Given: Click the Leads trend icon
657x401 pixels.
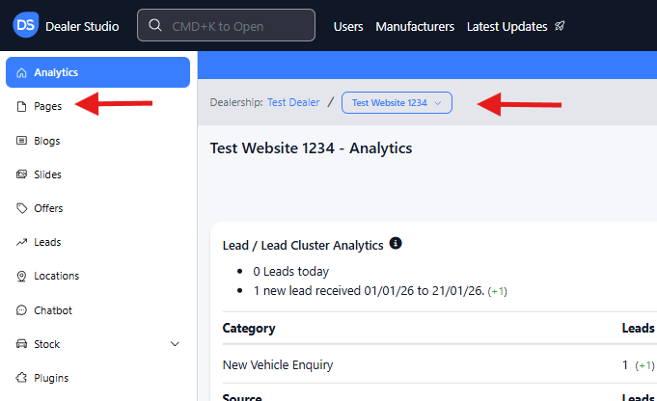Looking at the screenshot, I should point(22,242).
